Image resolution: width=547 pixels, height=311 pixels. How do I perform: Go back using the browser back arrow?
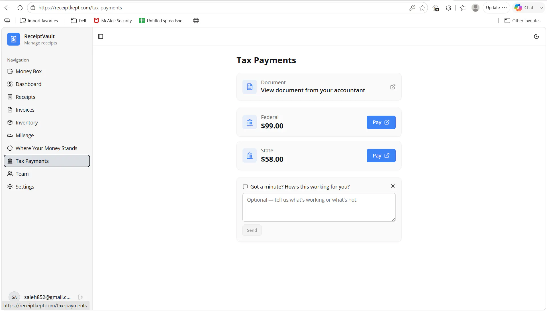click(7, 8)
